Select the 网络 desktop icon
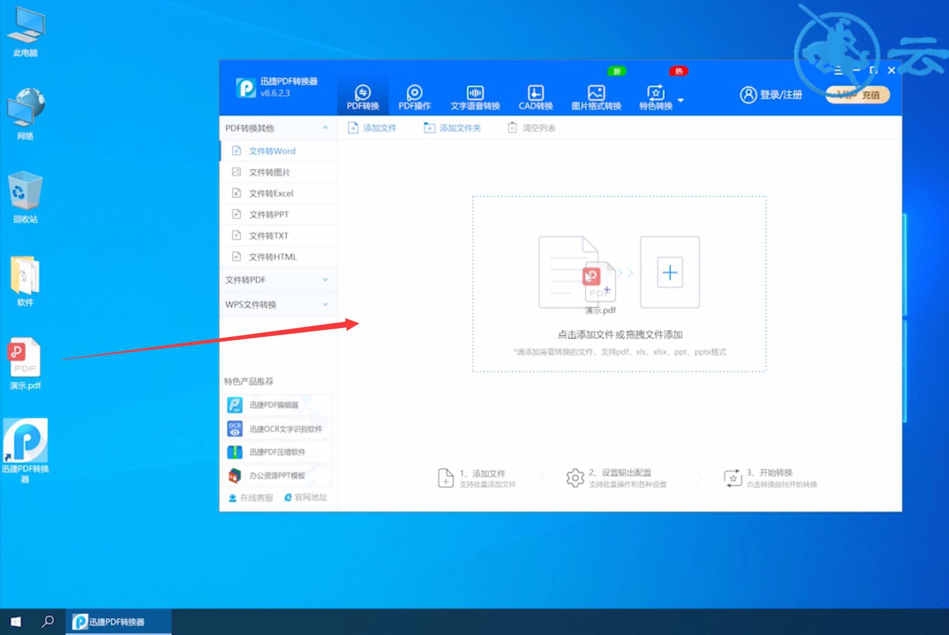 pos(25,115)
